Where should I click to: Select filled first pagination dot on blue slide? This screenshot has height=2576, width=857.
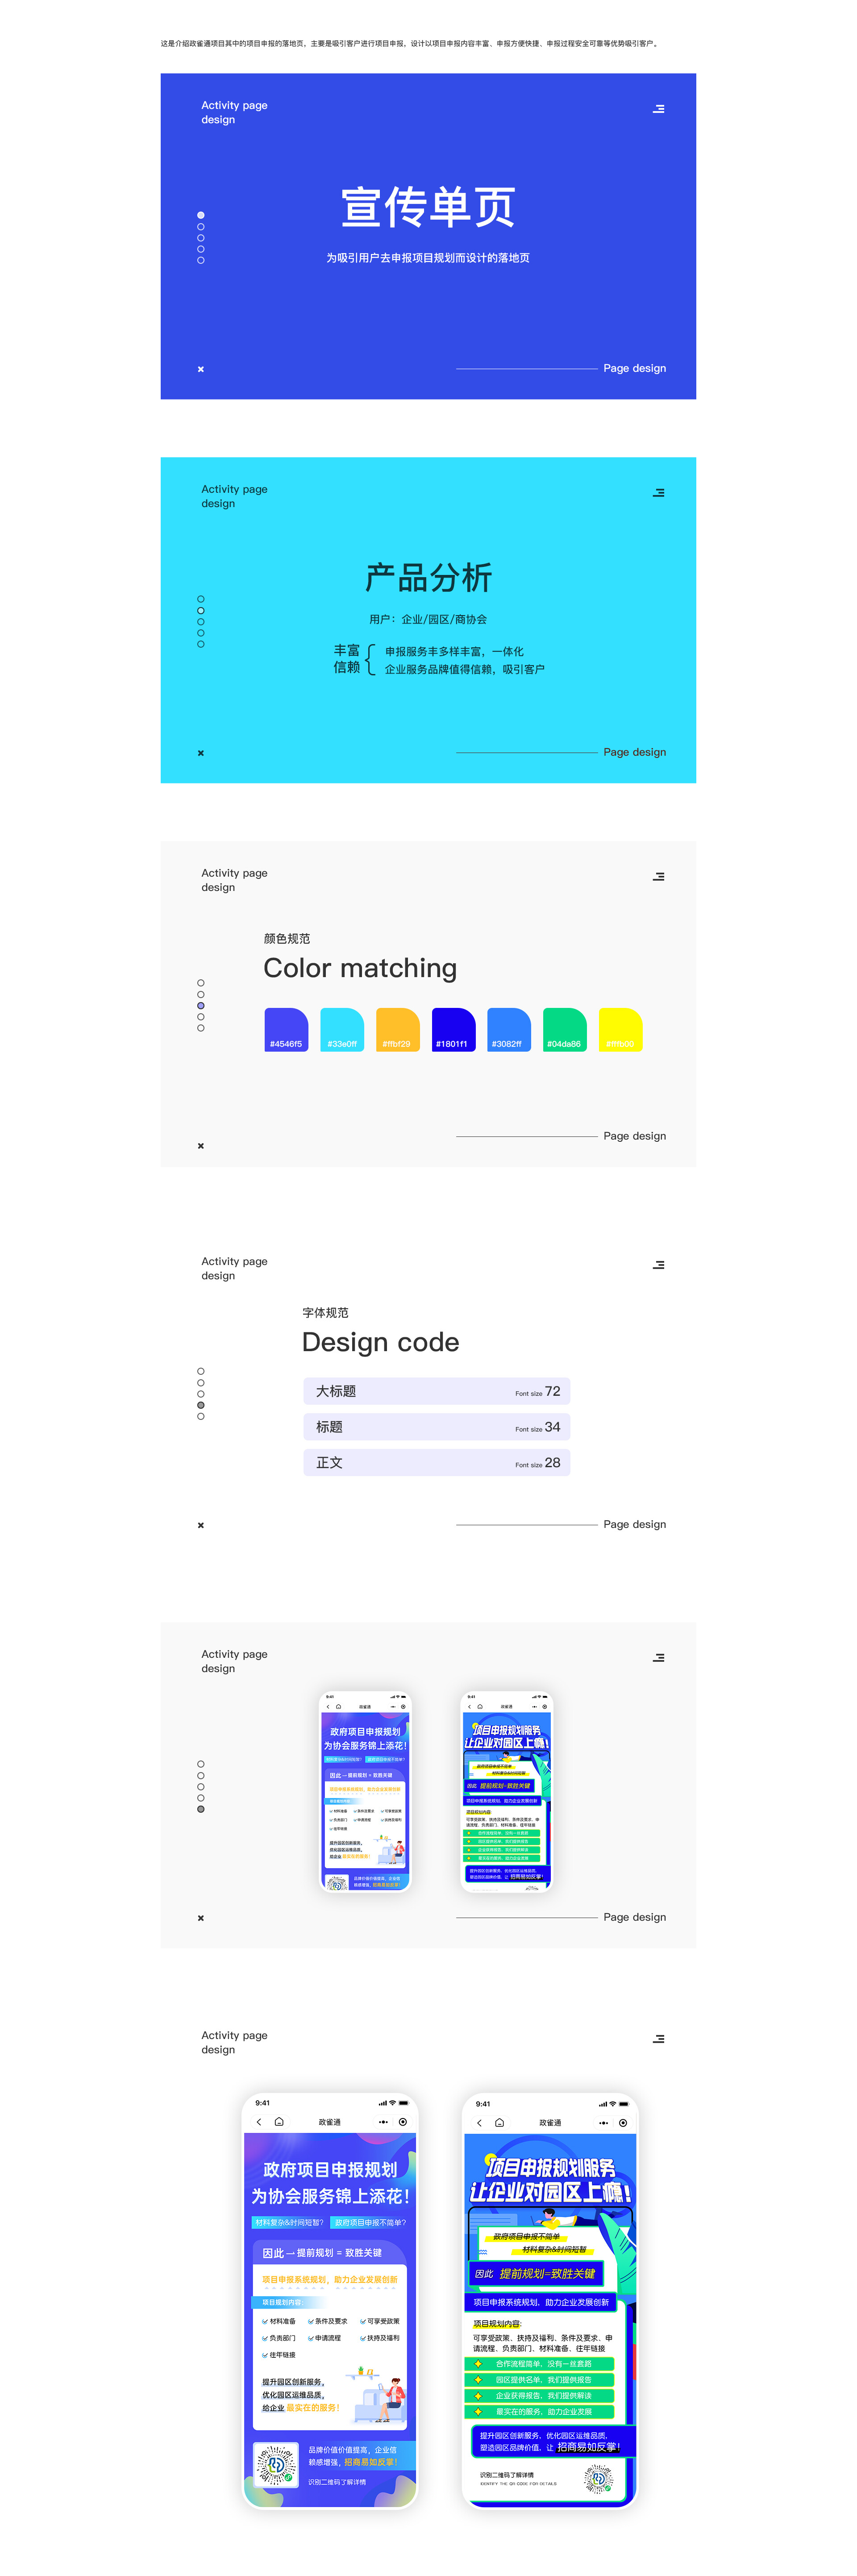tap(201, 215)
